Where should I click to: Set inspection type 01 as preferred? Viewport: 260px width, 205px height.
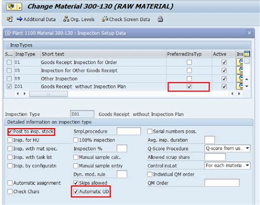click(x=189, y=62)
